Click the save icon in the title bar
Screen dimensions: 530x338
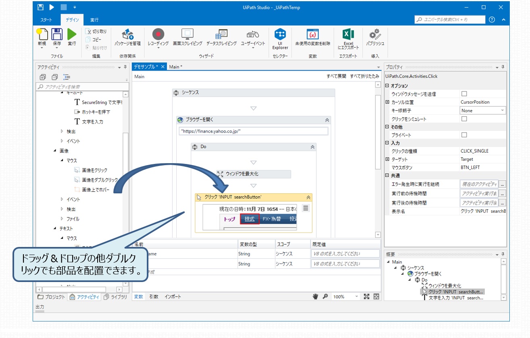point(40,7)
